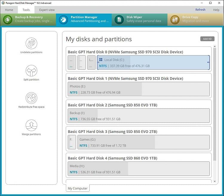The width and height of the screenshot is (224, 196).
Task: Select the Games (G:) partition
Action: (144, 142)
